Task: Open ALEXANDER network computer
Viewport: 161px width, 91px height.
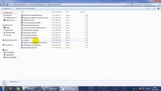Action: tap(10, 52)
